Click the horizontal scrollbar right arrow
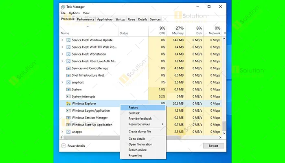Image resolution: width=285 pixels, height=163 pixels. 220,137
